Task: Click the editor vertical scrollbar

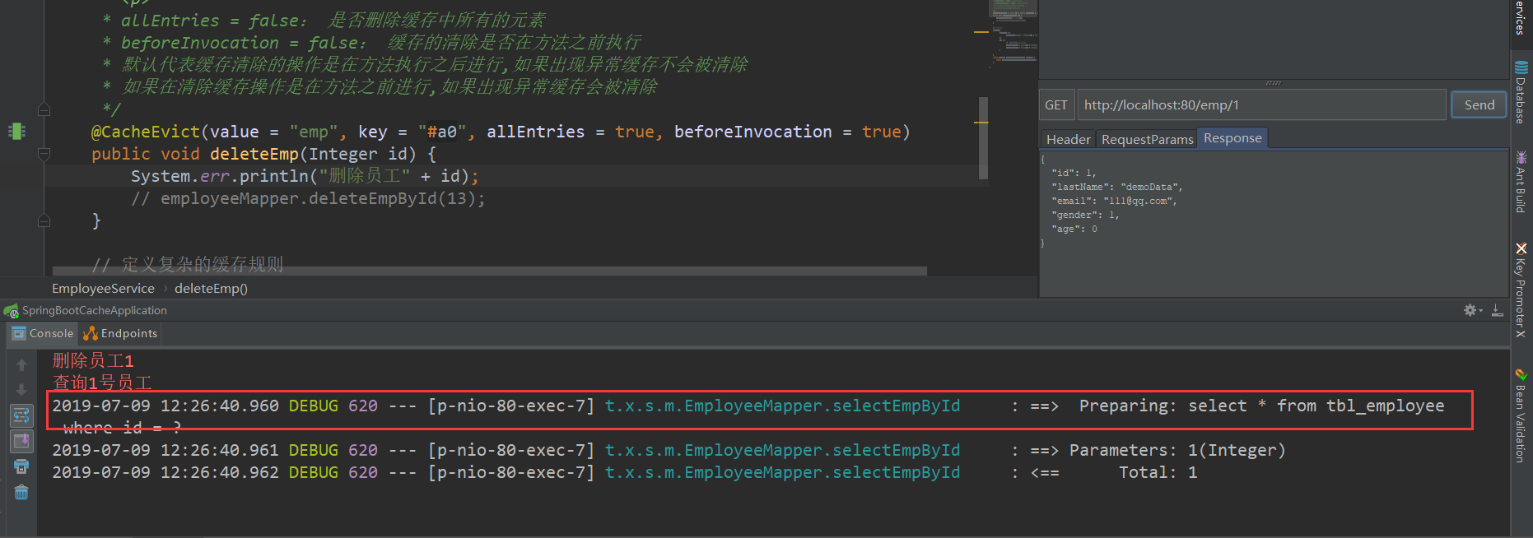Action: pos(983,138)
